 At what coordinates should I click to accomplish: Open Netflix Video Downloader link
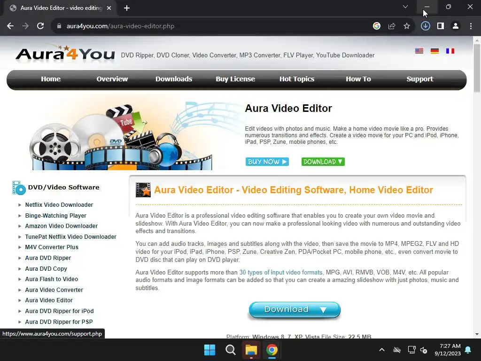tap(59, 205)
